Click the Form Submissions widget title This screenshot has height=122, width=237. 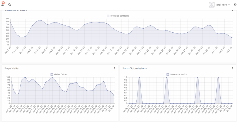pos(135,68)
